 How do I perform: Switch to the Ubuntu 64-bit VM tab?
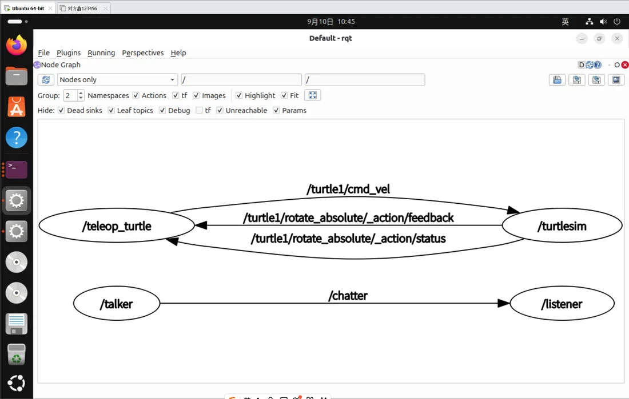pyautogui.click(x=28, y=8)
